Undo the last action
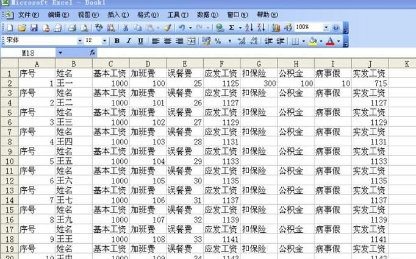Viewport: 416px width, 259px height. [x=182, y=27]
